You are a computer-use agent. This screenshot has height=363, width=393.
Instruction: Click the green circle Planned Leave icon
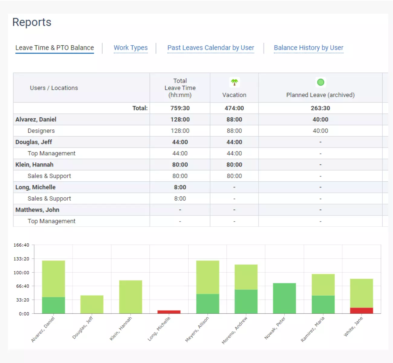320,82
